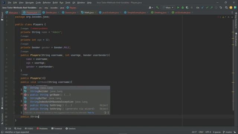Open the CRLF line separator selector
238x134 pixels.
pyautogui.click(x=201, y=132)
